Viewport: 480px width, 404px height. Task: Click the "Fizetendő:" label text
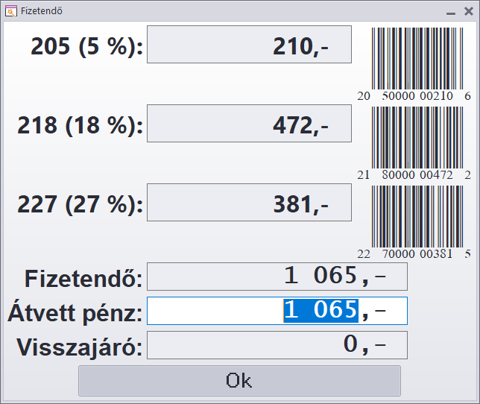(83, 279)
